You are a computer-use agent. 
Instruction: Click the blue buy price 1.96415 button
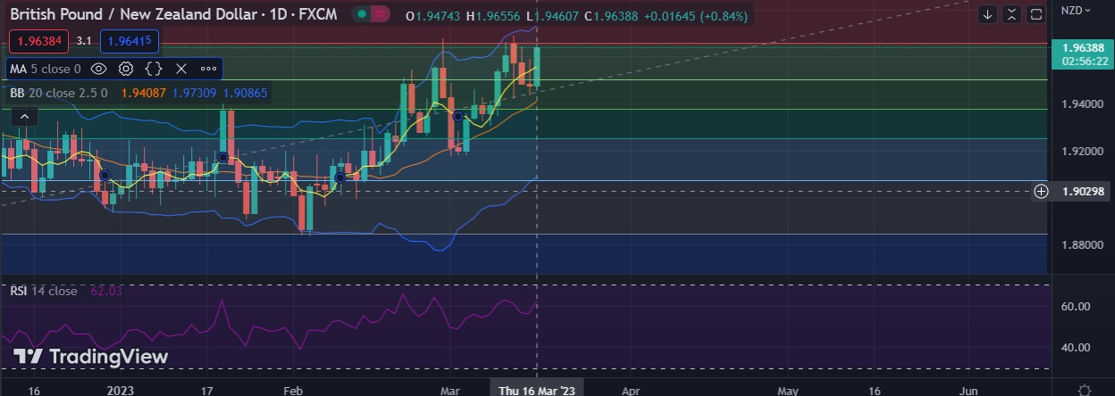pos(130,40)
